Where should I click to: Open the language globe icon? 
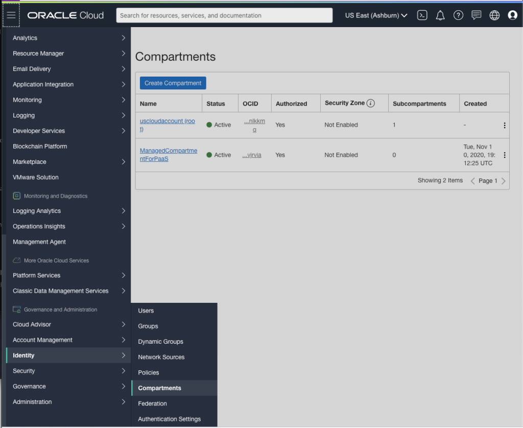tap(494, 15)
